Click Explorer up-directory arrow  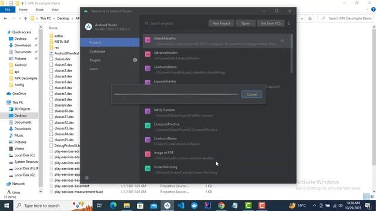coord(25,18)
